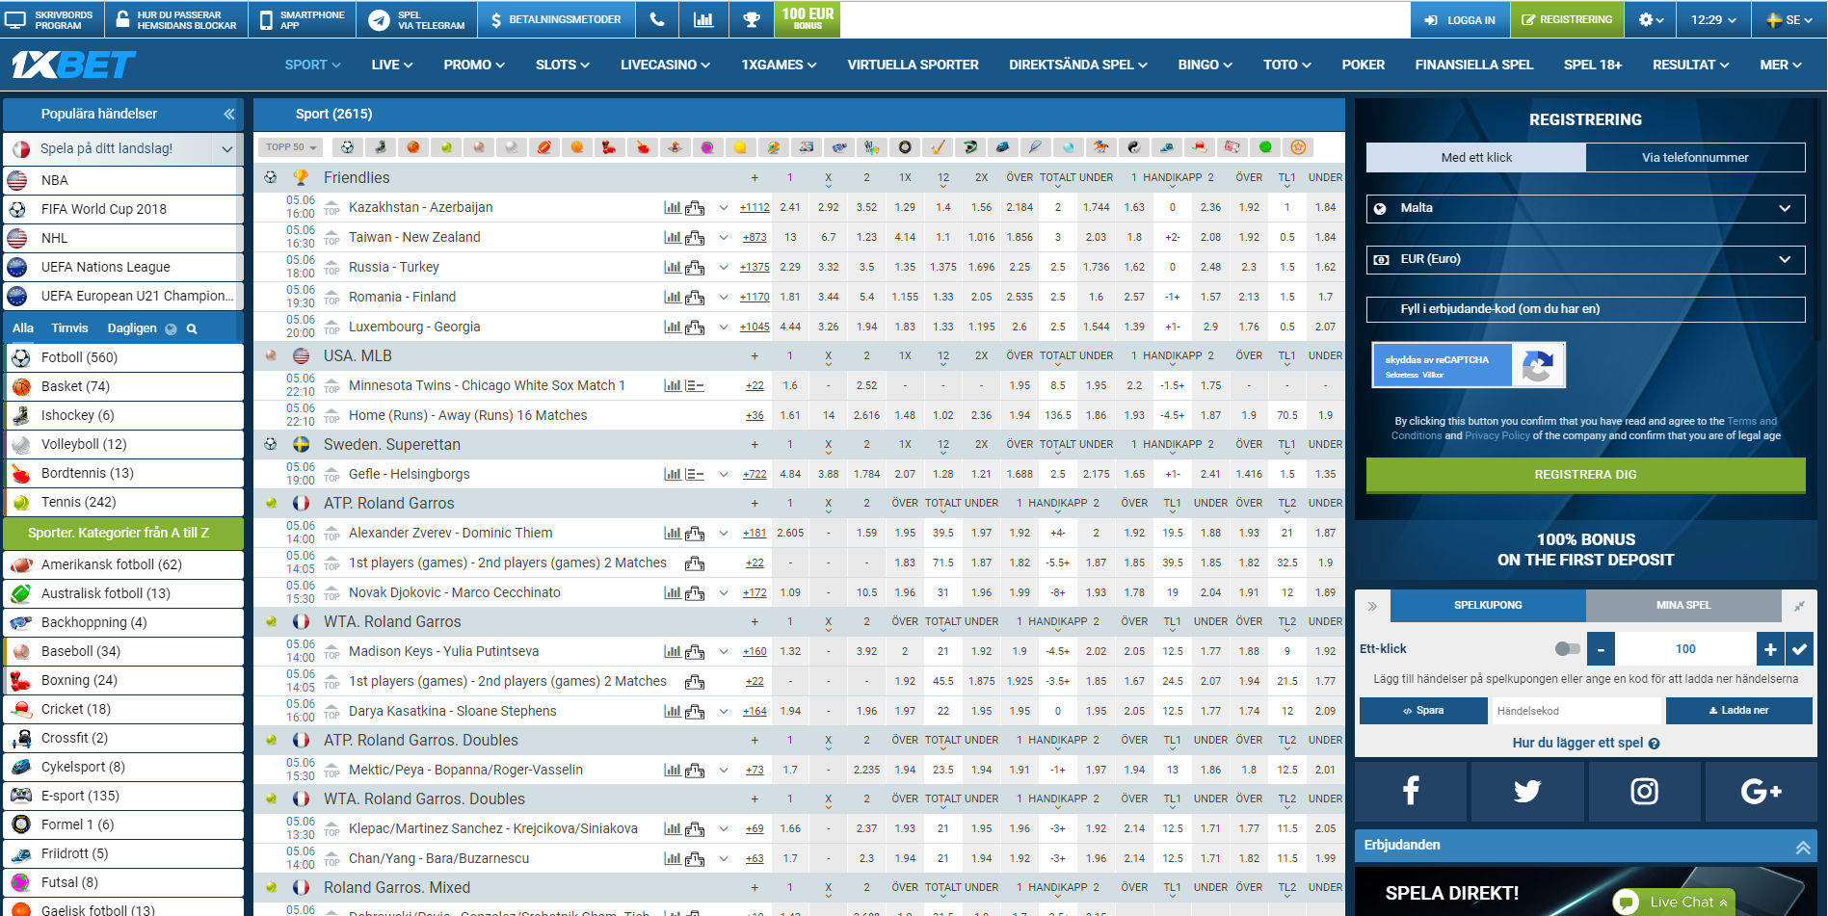Open +1112 more markets for Kazakhstan - Azerbaijan
Viewport: 1828px width, 916px height.
pyautogui.click(x=755, y=207)
